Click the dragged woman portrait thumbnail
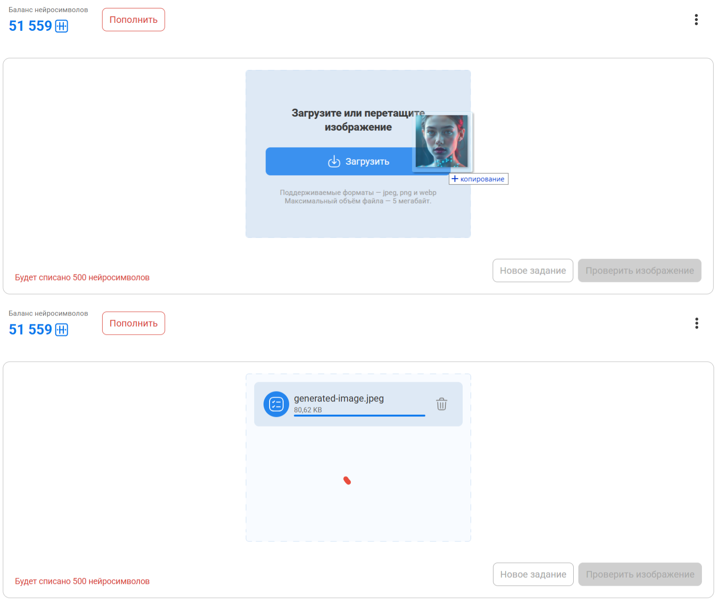 click(x=442, y=141)
